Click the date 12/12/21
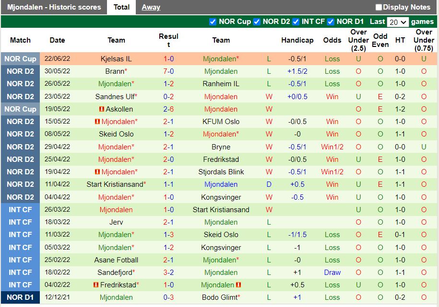This screenshot has height=307, width=439. (57, 297)
